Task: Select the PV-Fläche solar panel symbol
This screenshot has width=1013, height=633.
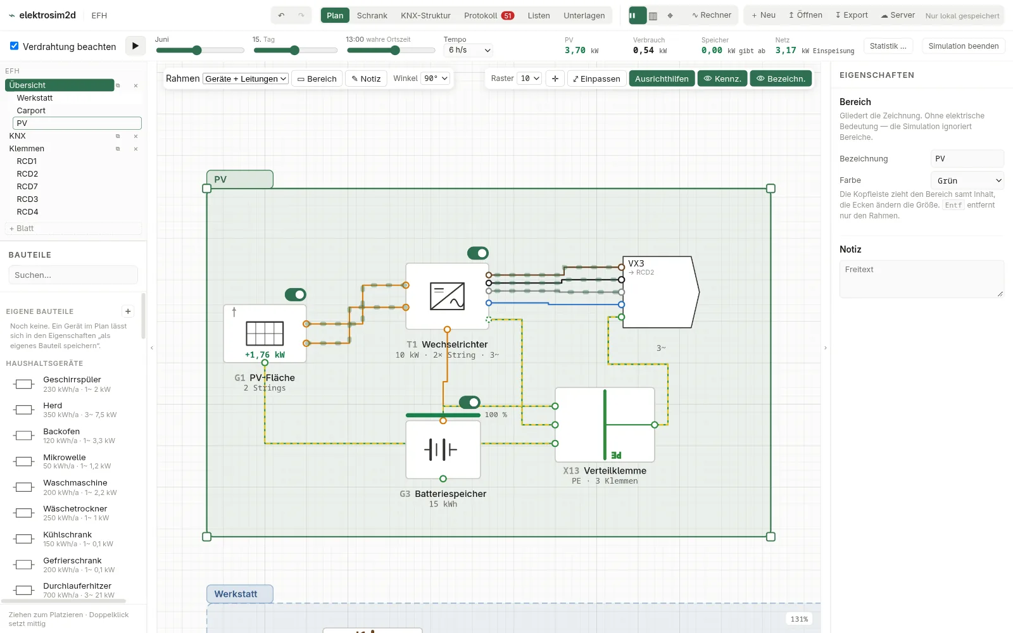Action: [x=265, y=333]
